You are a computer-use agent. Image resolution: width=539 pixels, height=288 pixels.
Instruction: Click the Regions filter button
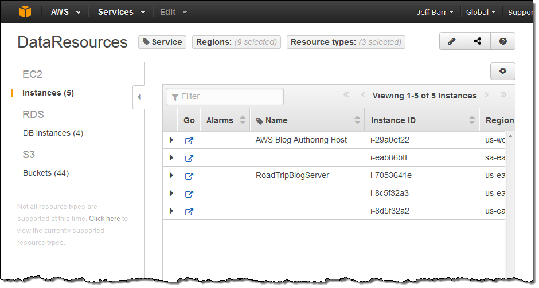click(x=236, y=42)
